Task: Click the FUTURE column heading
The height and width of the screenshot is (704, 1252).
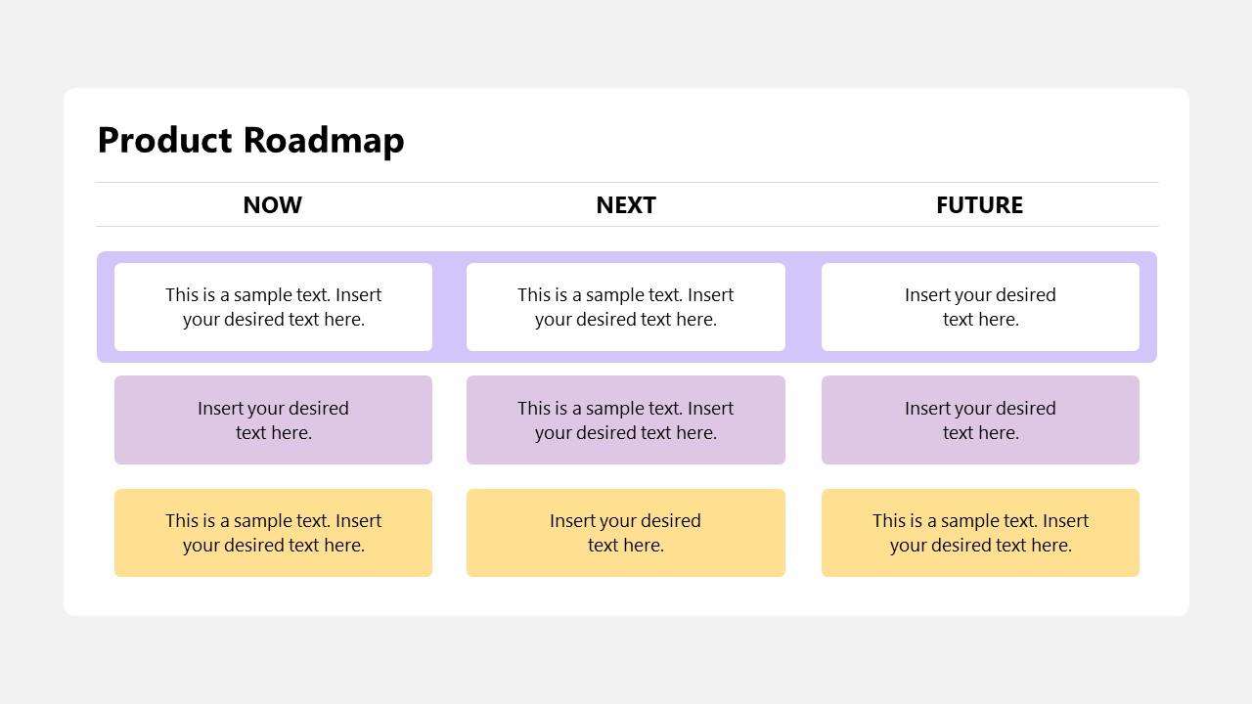Action: point(979,205)
